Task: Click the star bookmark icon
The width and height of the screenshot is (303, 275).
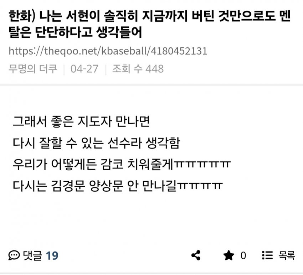Action: click(x=228, y=255)
